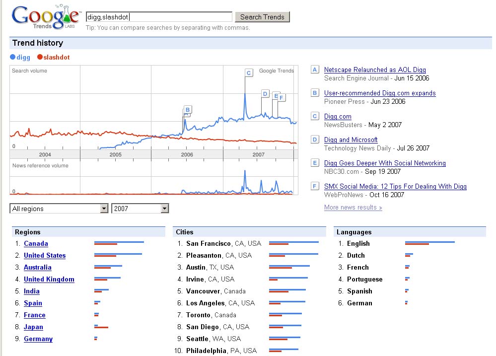Image resolution: width=496 pixels, height=356 pixels.
Task: Open Netscape Relaunched as AOL Digg article
Action: pos(375,70)
